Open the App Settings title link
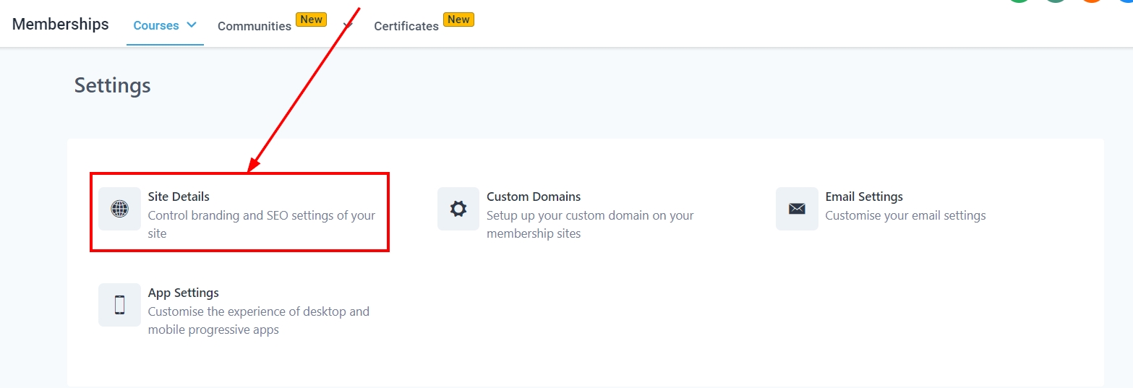This screenshot has width=1133, height=388. coord(183,293)
